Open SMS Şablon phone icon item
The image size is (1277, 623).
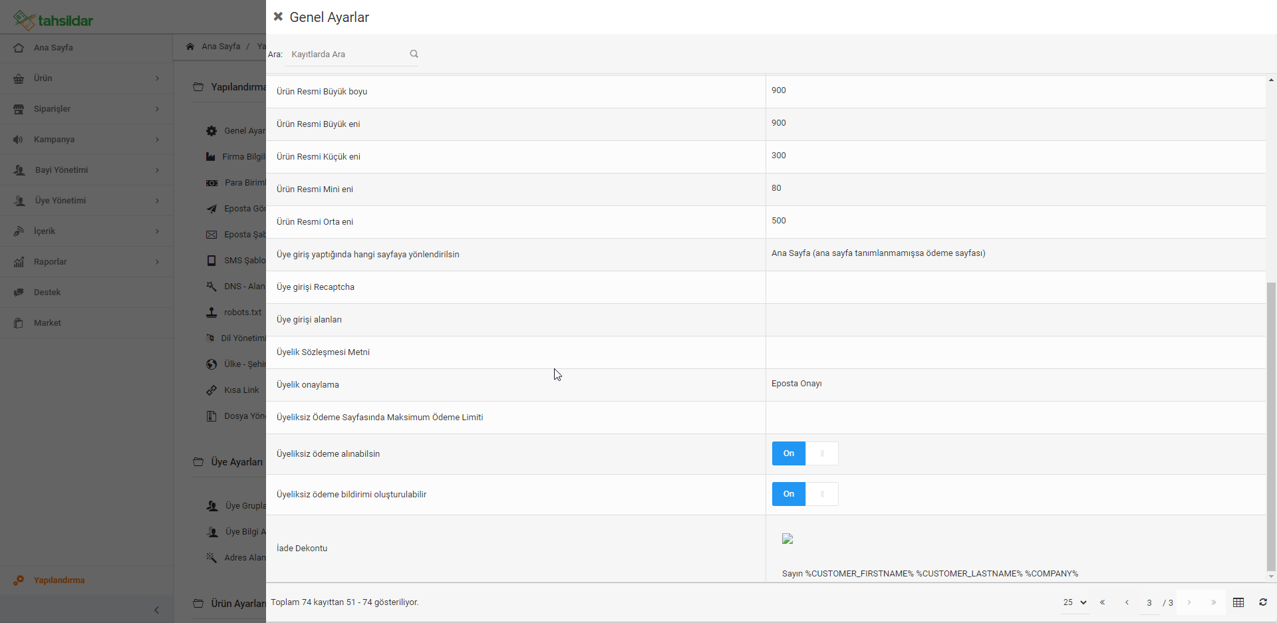pyautogui.click(x=236, y=261)
